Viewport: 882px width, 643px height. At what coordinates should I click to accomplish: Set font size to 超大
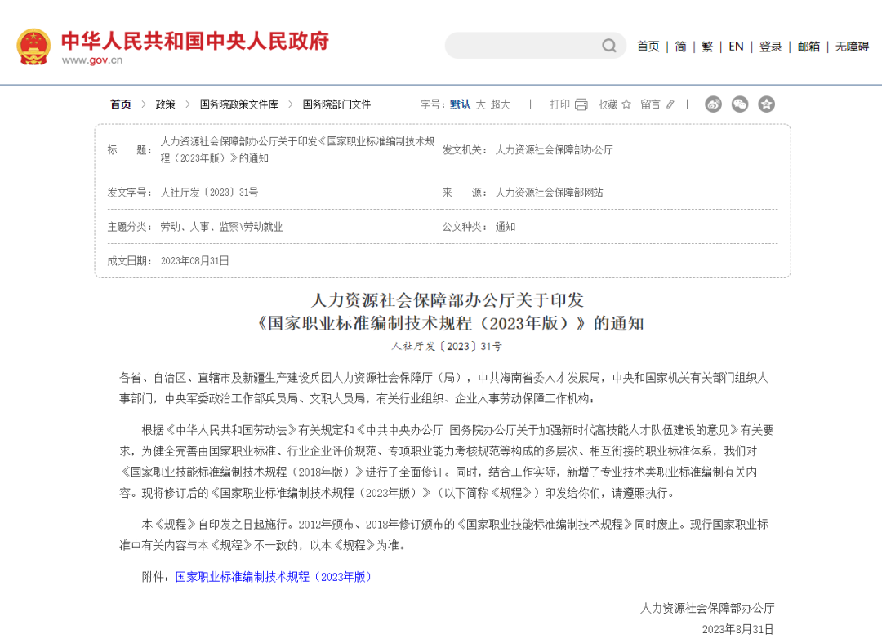pos(500,104)
